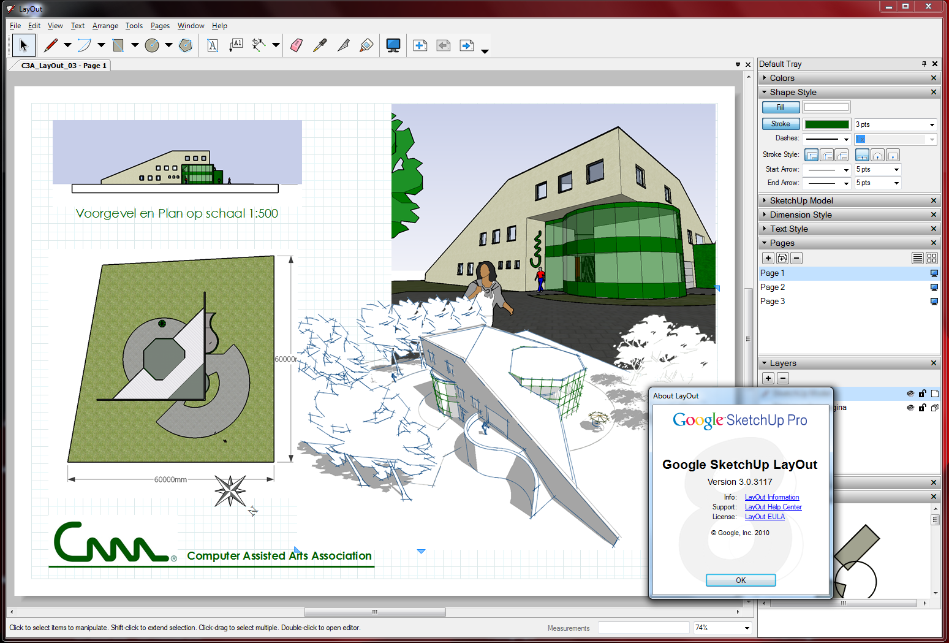Choose round corner stroke style
Viewport: 949px width, 643px height.
pyautogui.click(x=827, y=155)
